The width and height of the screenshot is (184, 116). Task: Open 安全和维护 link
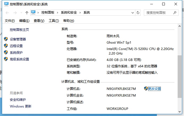pos(18,100)
